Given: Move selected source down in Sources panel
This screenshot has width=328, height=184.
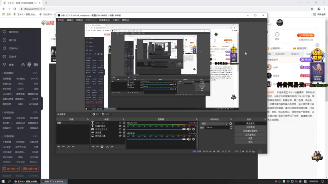Looking at the screenshot, I should (112, 147).
